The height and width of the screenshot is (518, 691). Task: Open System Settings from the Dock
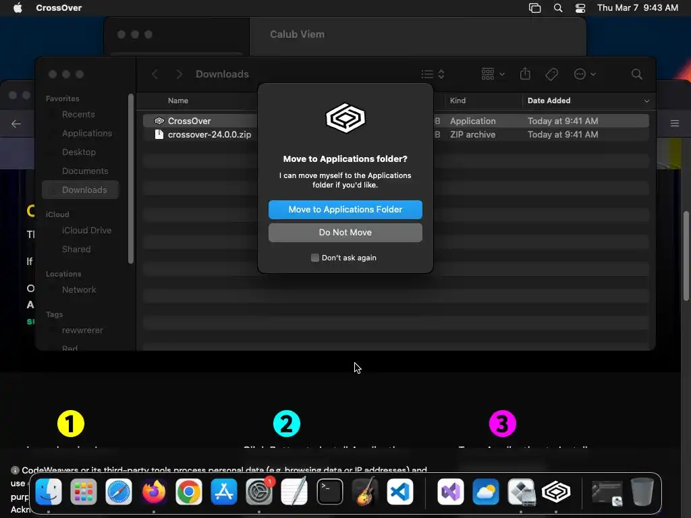click(x=259, y=492)
